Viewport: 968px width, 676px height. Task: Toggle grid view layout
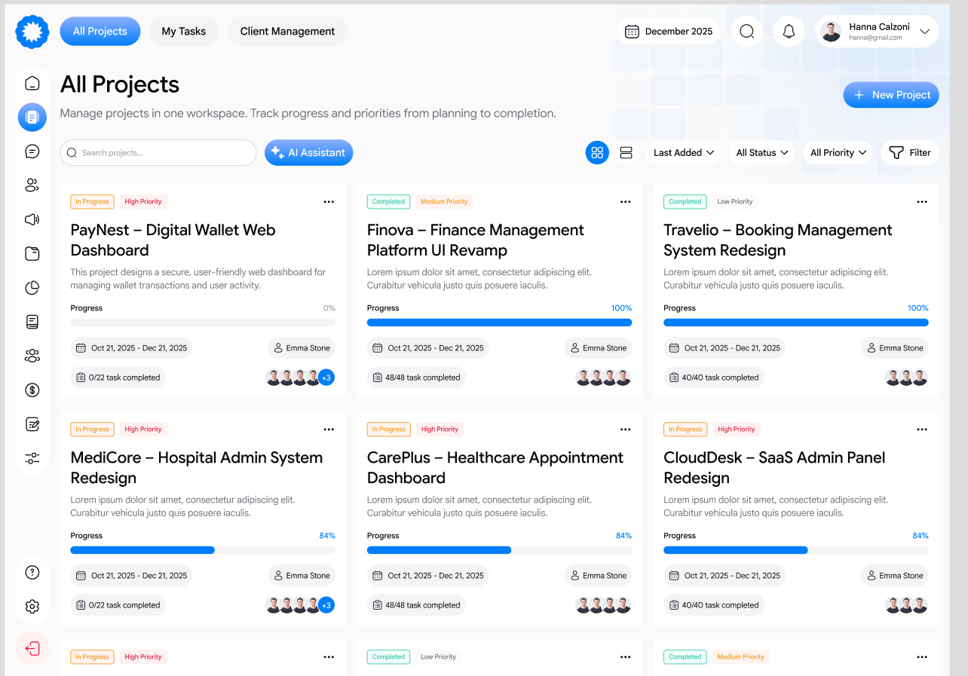tap(597, 152)
